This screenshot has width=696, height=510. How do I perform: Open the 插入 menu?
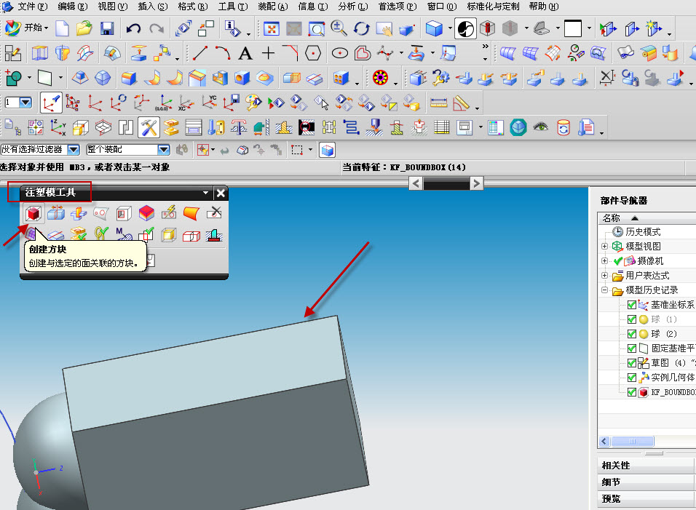pyautogui.click(x=153, y=7)
